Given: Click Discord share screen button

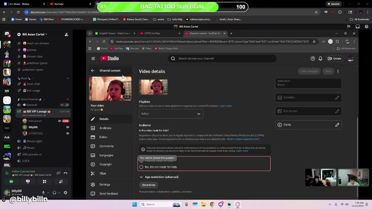Looking at the screenshot, I should tap(28, 181).
